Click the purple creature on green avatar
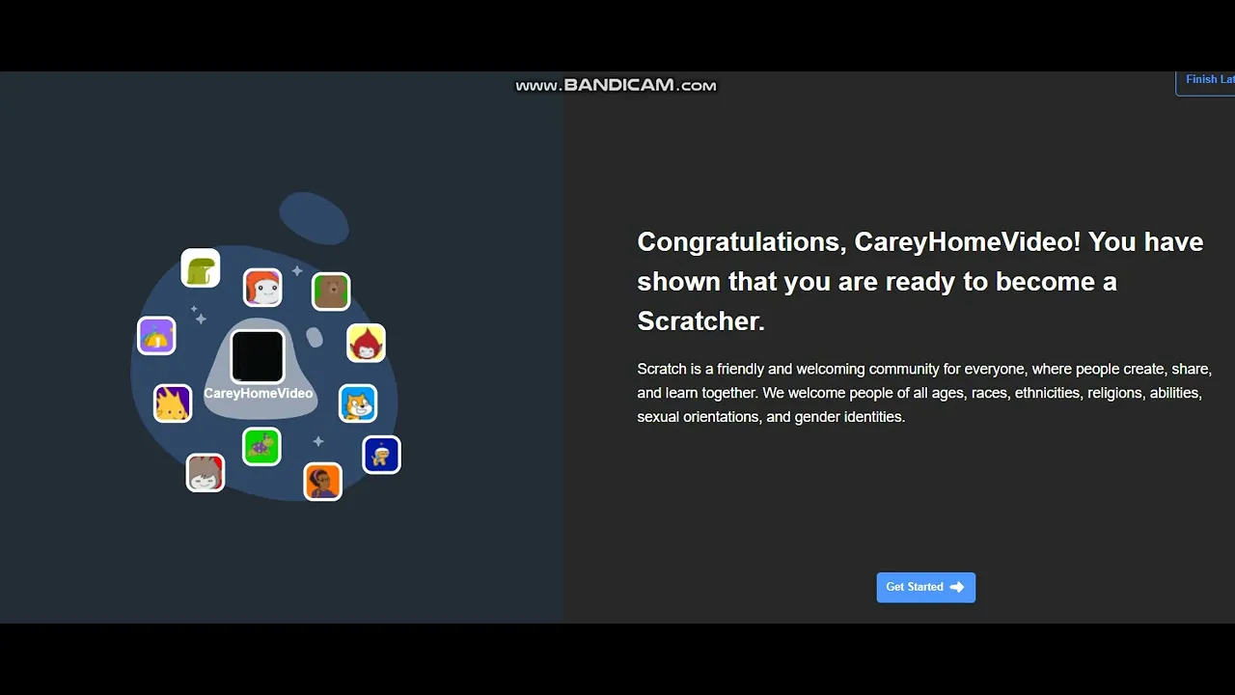 261,446
